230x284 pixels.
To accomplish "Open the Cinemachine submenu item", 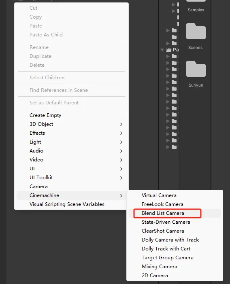I will (71, 195).
